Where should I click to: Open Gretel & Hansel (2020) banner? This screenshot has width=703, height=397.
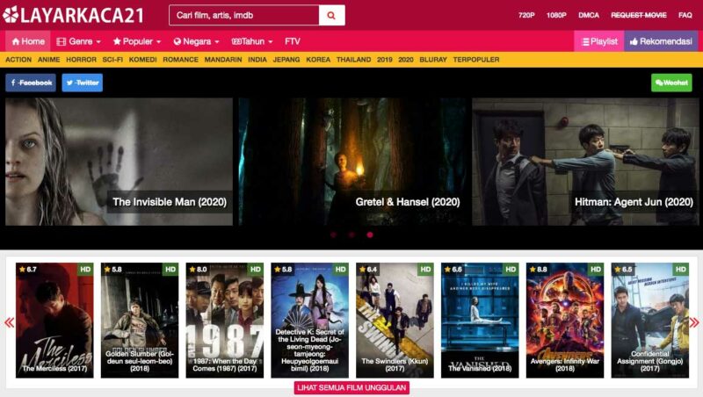[x=352, y=162]
